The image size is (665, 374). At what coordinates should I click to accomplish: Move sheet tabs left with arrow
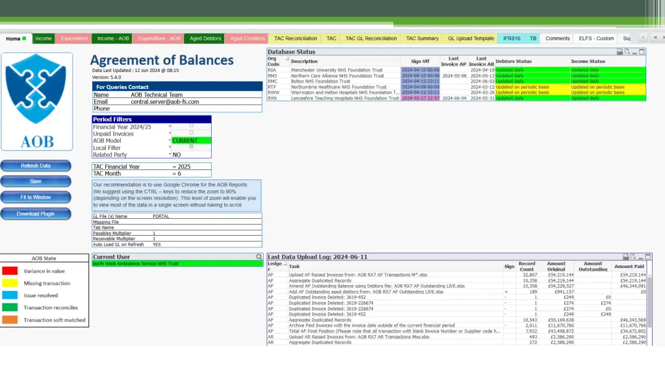[x=655, y=38]
